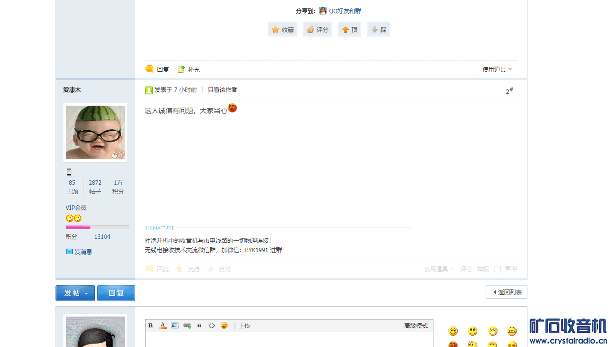
Task: Click in the quick reply text area
Action: pyautogui.click(x=289, y=340)
